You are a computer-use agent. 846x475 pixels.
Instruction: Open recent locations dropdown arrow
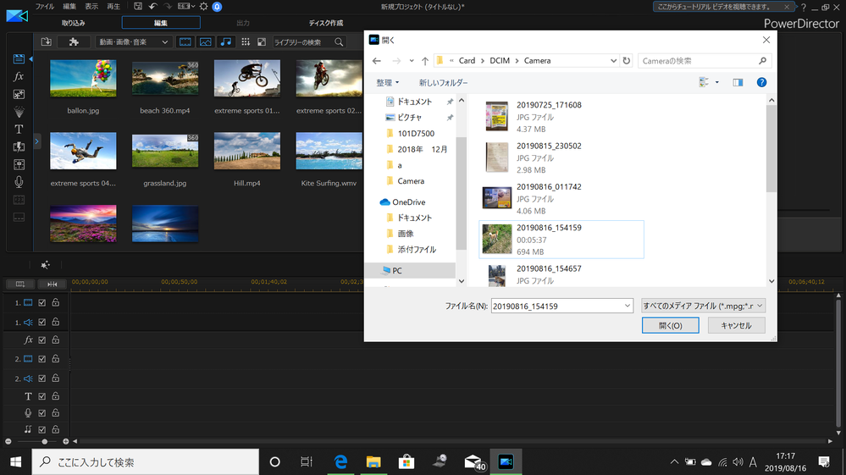tap(412, 61)
